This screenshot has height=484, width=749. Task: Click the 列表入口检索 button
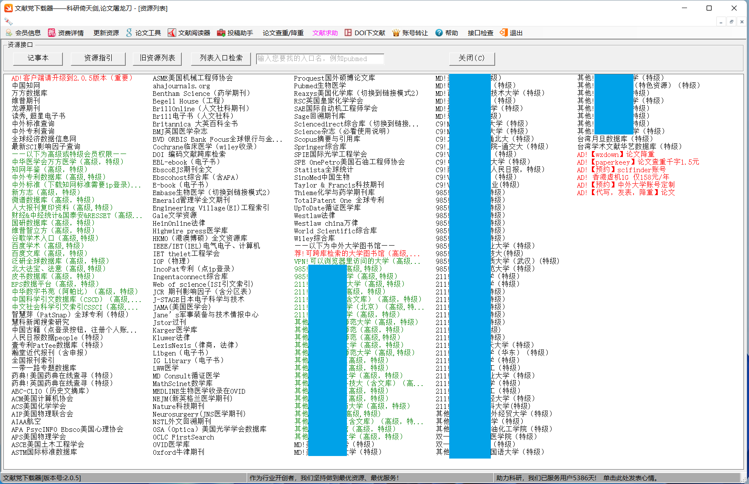click(221, 59)
